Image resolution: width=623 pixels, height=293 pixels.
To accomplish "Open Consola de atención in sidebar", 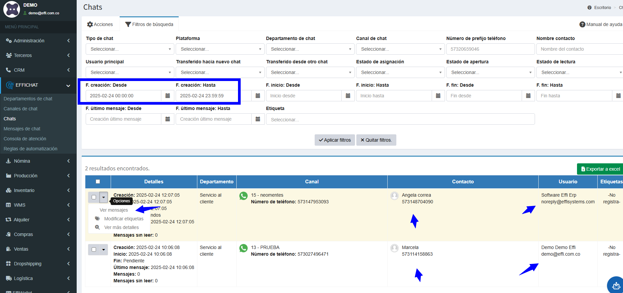I will click(x=25, y=139).
